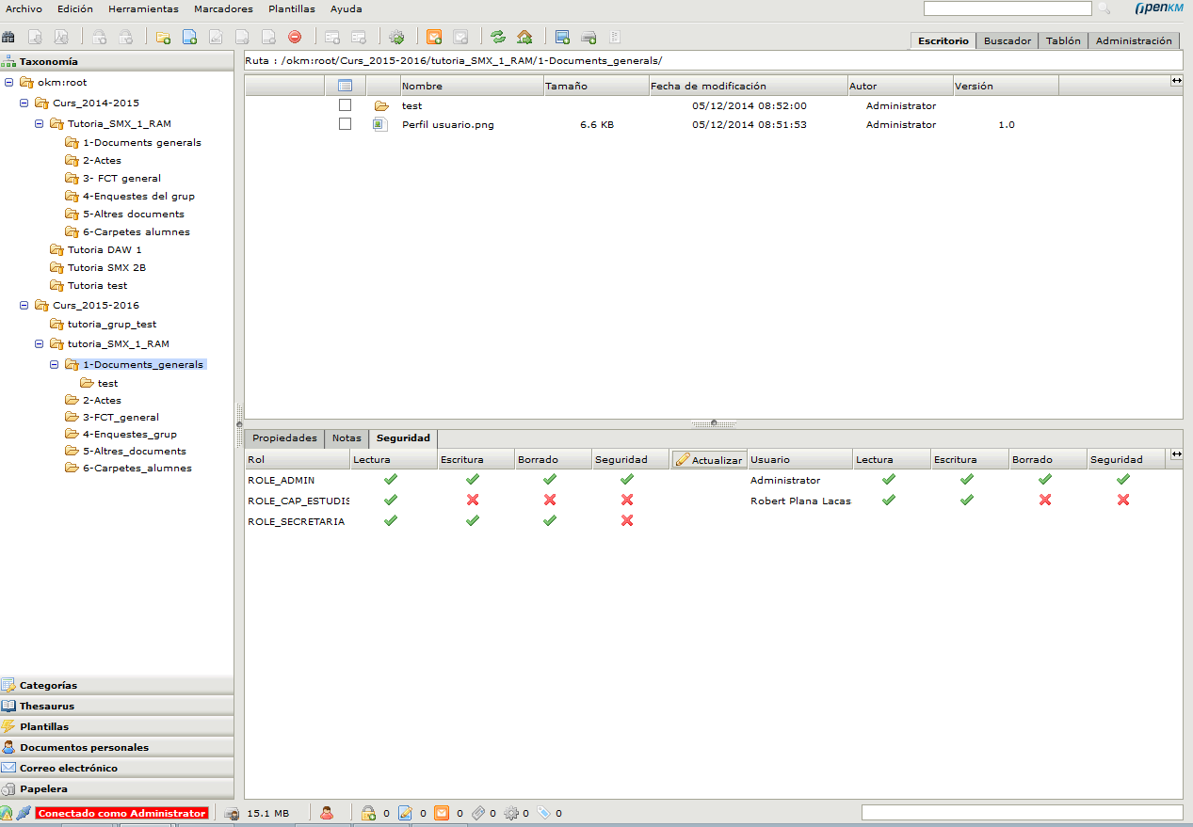Image resolution: width=1193 pixels, height=827 pixels.
Task: Click the home folder toolbar icon
Action: pyautogui.click(x=524, y=38)
